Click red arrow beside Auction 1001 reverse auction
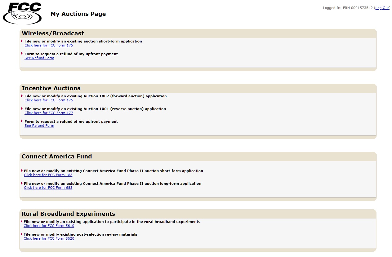 click(x=22, y=109)
